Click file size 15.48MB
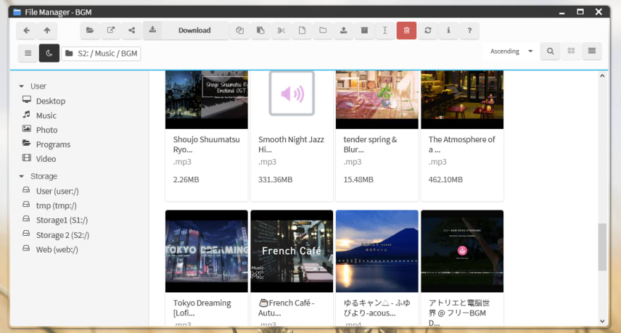The height and width of the screenshot is (333, 621). [358, 180]
